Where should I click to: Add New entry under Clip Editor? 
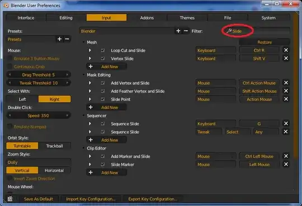(x=106, y=172)
